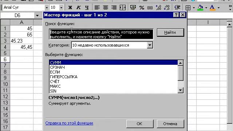233x131 pixels.
Task: Select cell A4 containing 45,45
Action: (x=22, y=47)
